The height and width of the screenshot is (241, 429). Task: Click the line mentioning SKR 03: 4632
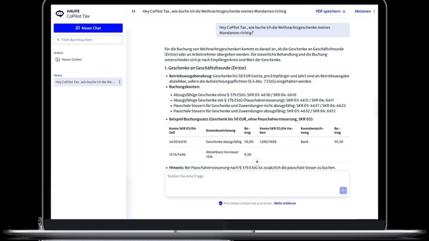click(x=254, y=111)
